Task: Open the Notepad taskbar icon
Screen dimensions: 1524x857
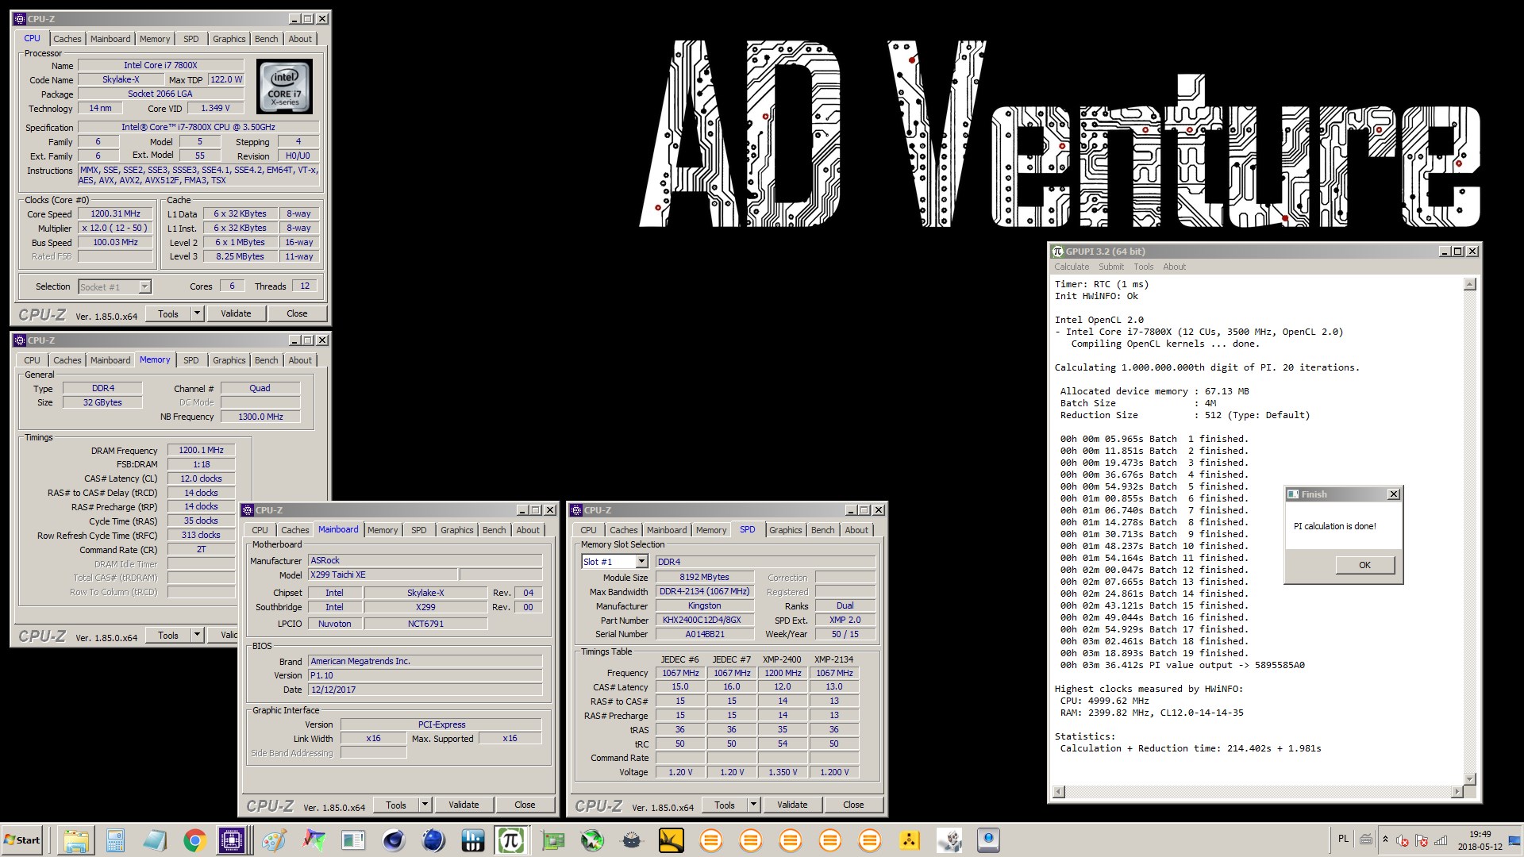Action: point(155,840)
